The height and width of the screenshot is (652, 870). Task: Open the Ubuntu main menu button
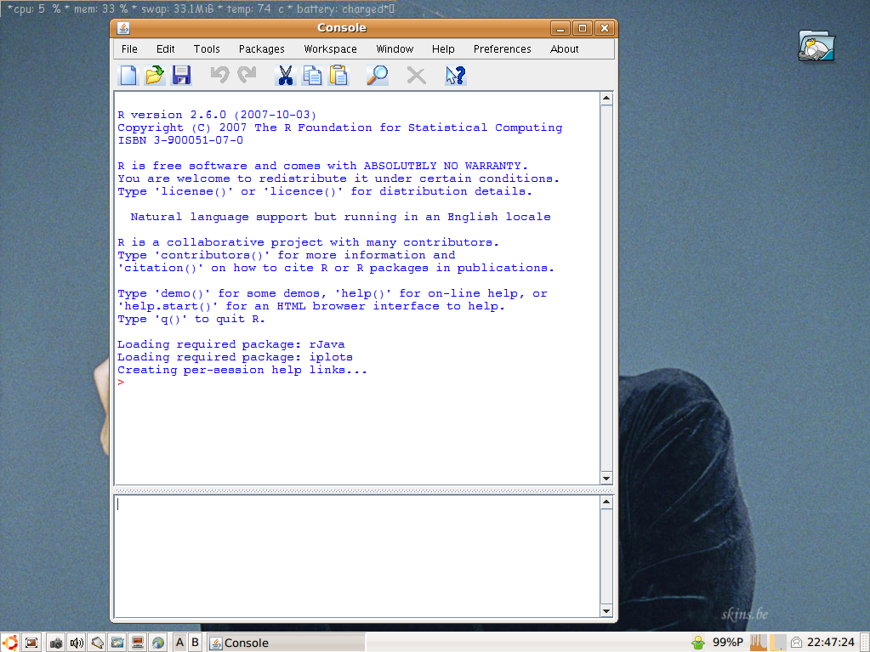click(10, 643)
